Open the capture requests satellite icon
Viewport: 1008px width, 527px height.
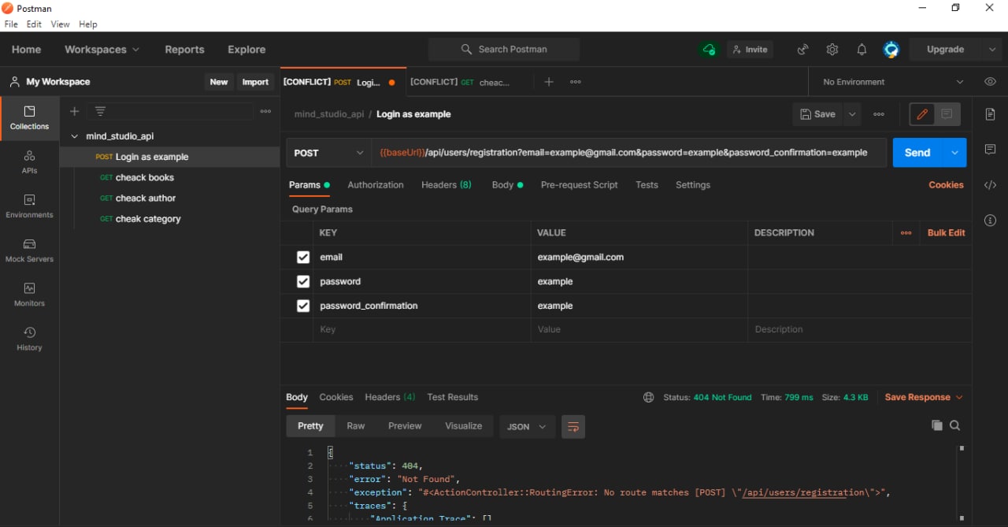click(802, 50)
